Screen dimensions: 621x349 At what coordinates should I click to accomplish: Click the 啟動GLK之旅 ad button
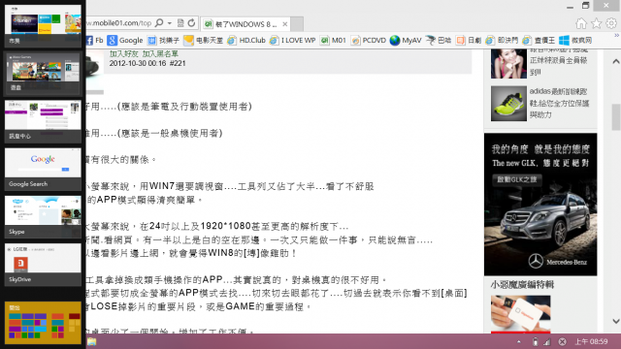click(517, 179)
